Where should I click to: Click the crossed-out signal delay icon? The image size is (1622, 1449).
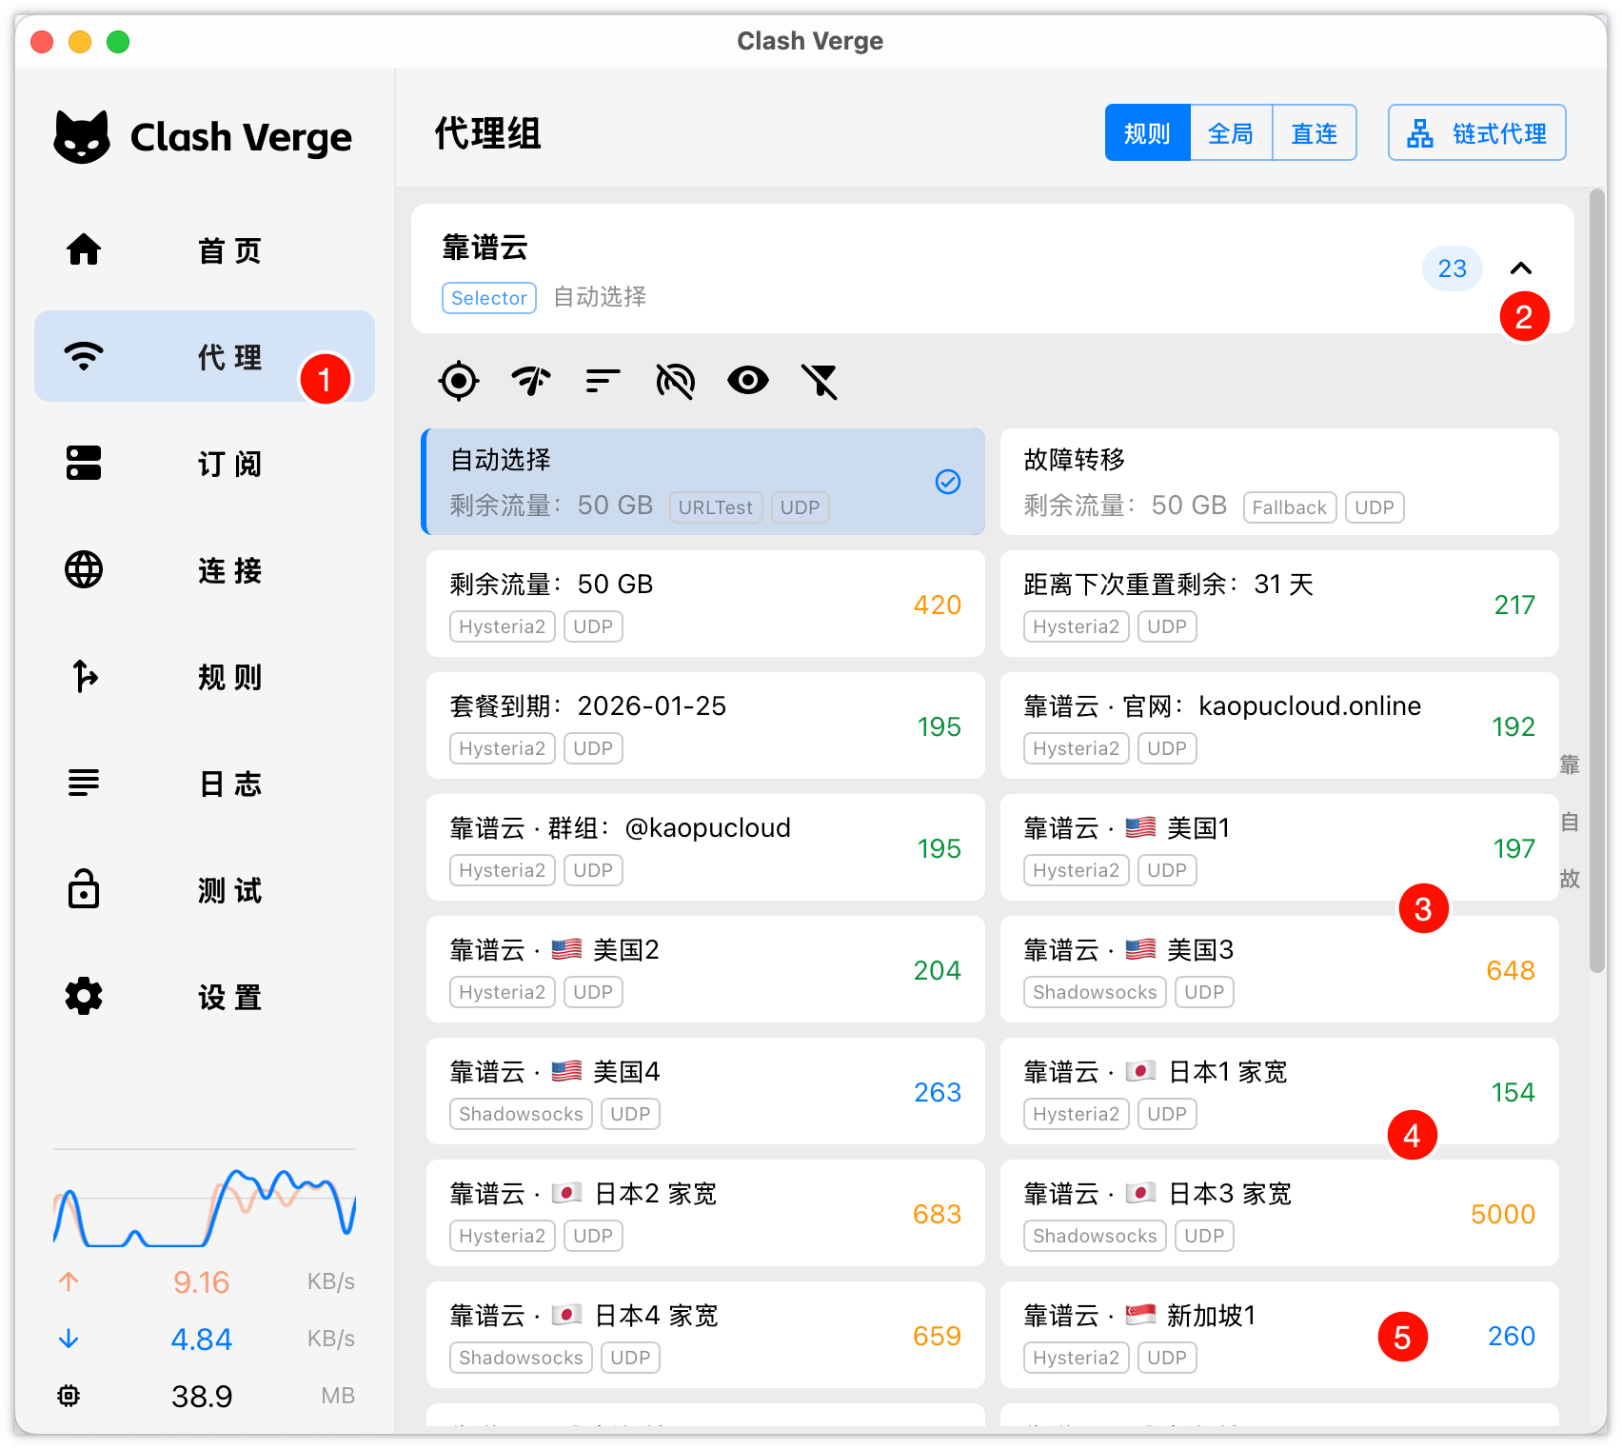coord(675,382)
